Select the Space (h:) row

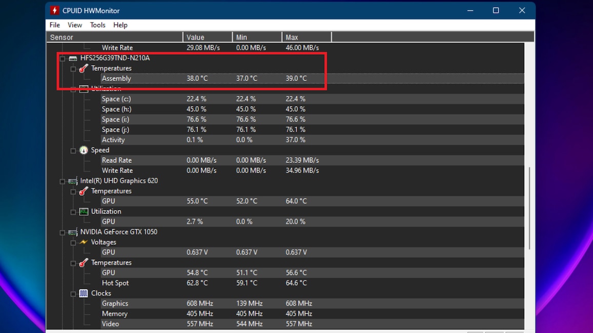pyautogui.click(x=312, y=109)
